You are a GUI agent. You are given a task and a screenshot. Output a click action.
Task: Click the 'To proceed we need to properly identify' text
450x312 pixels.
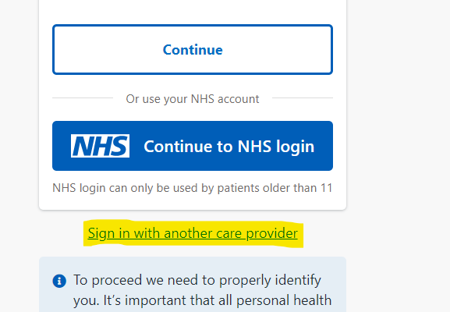coord(197,280)
